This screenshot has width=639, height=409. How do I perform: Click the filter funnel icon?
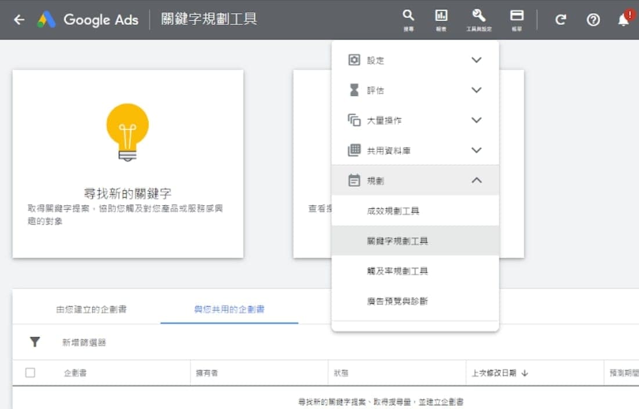(x=35, y=342)
